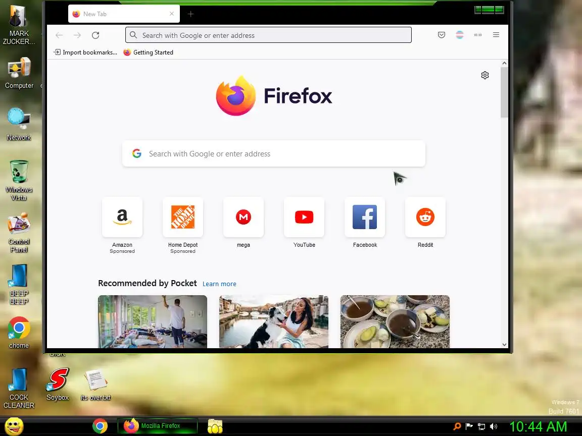Select the New Tab tab
This screenshot has width=582, height=436.
click(x=124, y=14)
